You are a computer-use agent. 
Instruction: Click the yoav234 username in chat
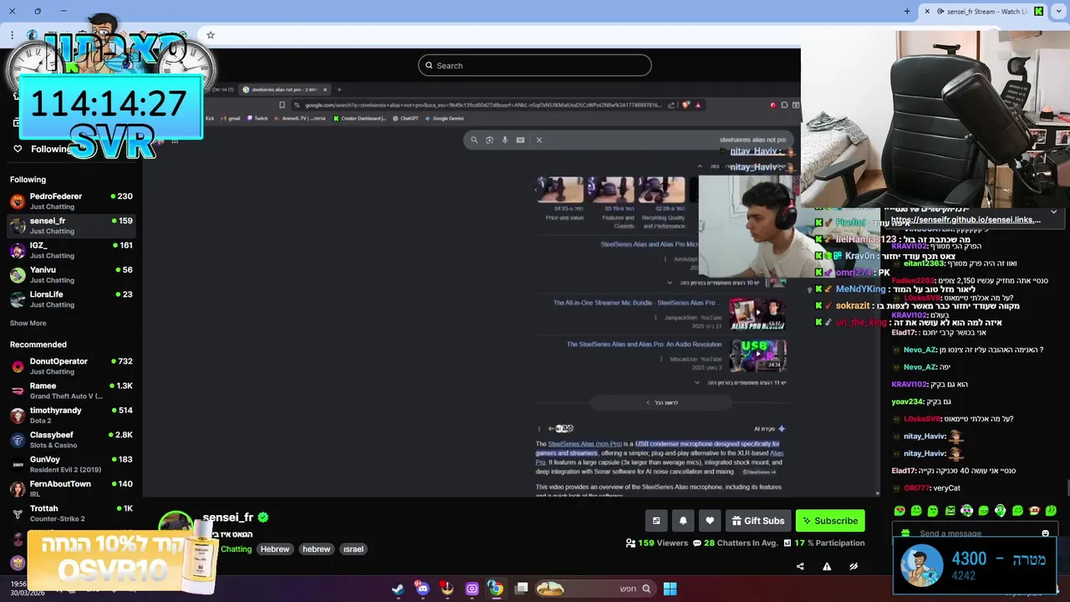[x=907, y=401]
